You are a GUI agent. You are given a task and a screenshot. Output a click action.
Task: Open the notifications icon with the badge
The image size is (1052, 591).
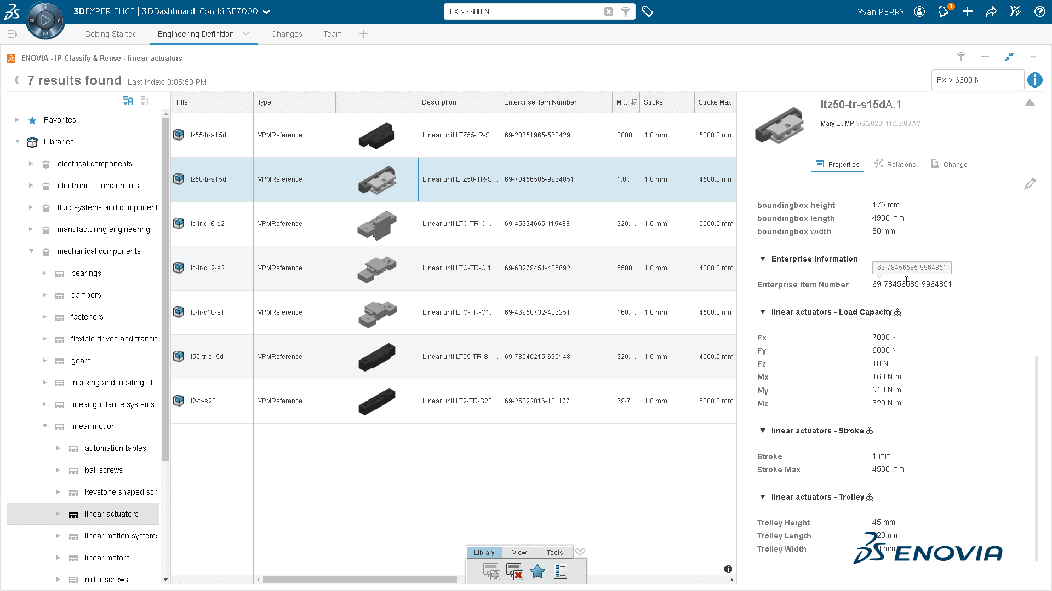pos(944,11)
